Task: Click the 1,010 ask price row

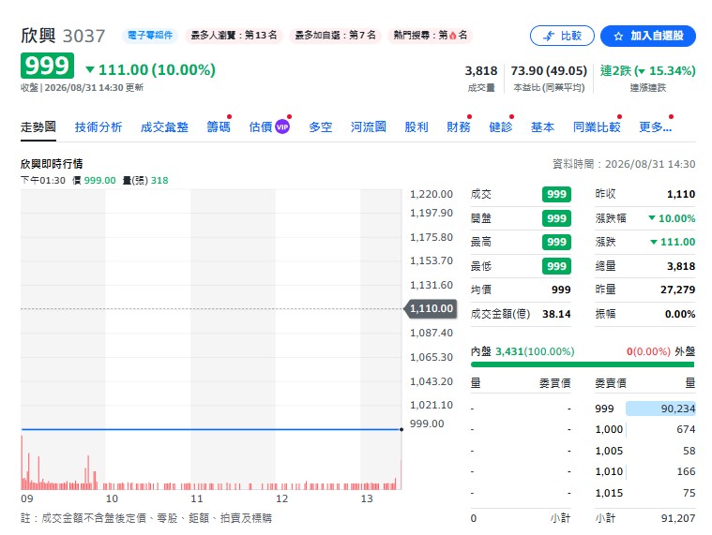Action: pos(645,471)
